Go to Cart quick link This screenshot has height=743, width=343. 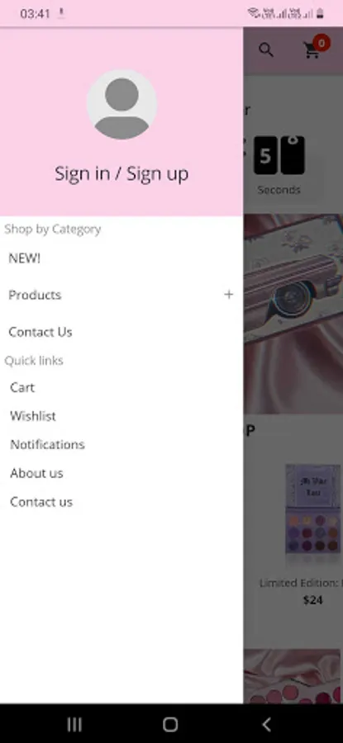(22, 387)
